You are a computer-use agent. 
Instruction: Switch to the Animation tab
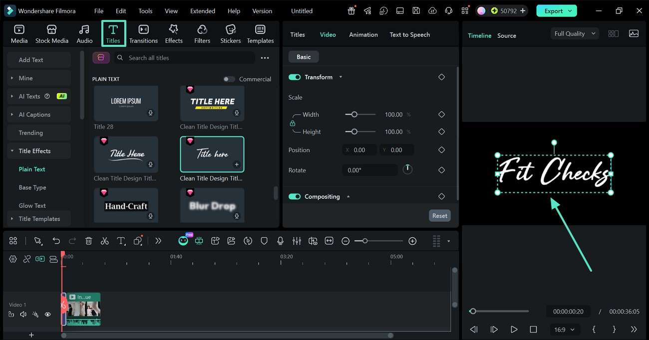pos(363,34)
